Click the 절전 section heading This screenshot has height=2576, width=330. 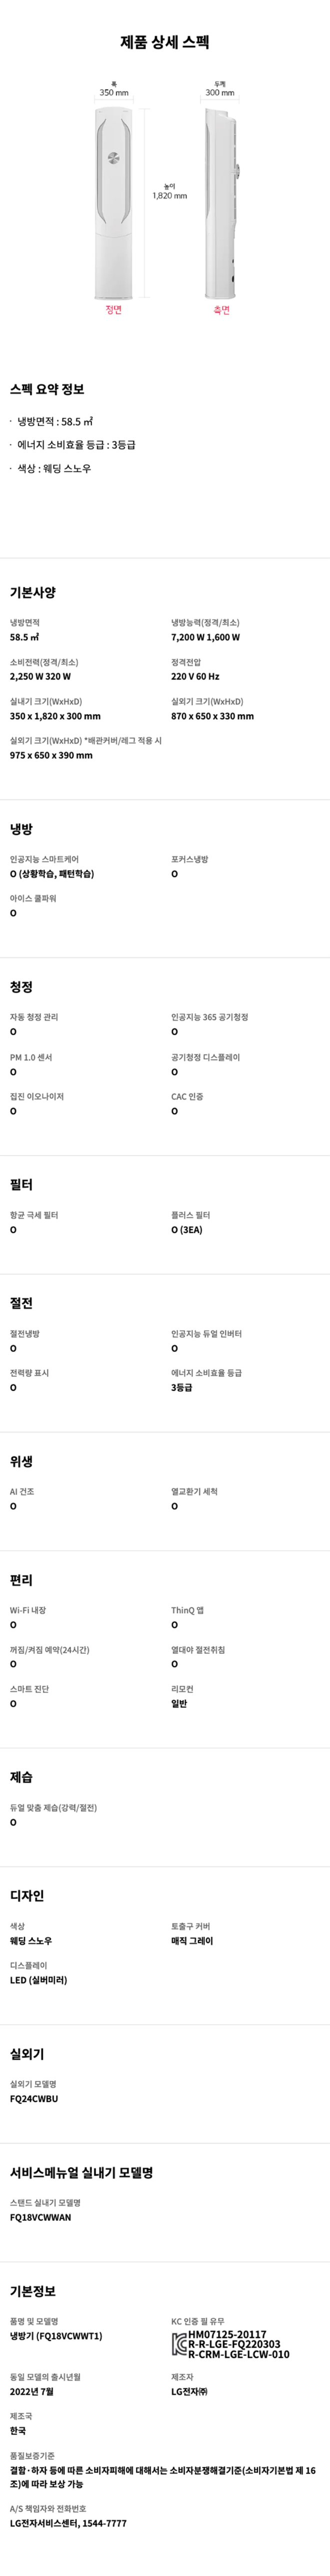click(x=21, y=1303)
